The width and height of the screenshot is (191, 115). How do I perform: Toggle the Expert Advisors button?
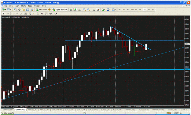(60, 10)
